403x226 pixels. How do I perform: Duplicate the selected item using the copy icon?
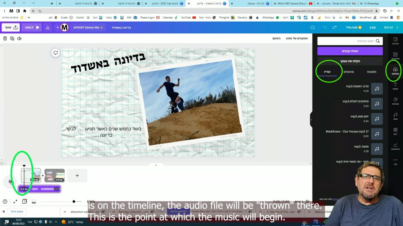12,38
